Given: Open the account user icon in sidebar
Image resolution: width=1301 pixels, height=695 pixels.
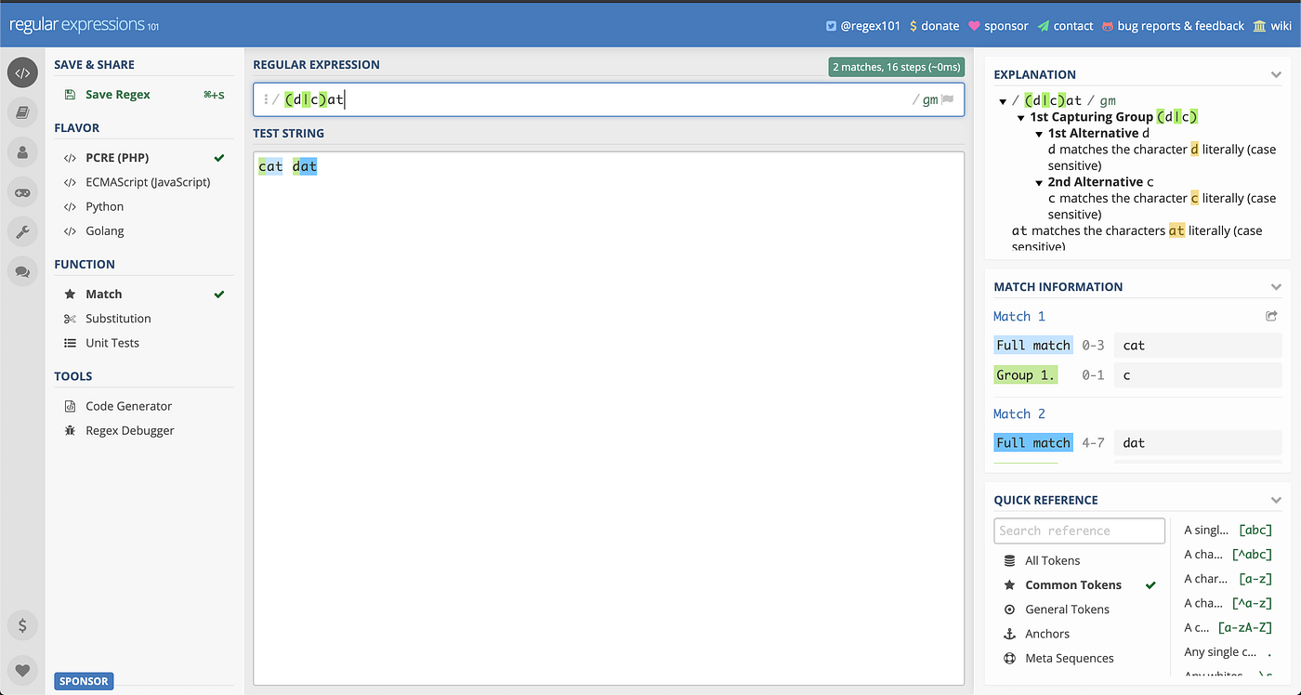Looking at the screenshot, I should coord(22,152).
